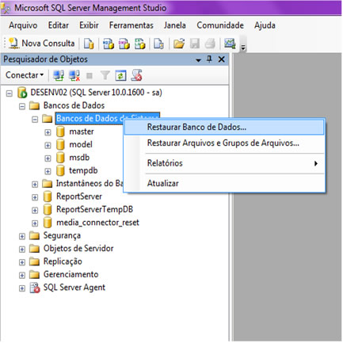
Task: Open the Arquivo menu
Action: coord(23,25)
